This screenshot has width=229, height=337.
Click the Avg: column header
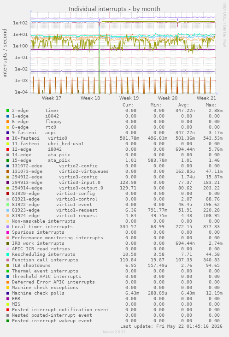point(183,105)
